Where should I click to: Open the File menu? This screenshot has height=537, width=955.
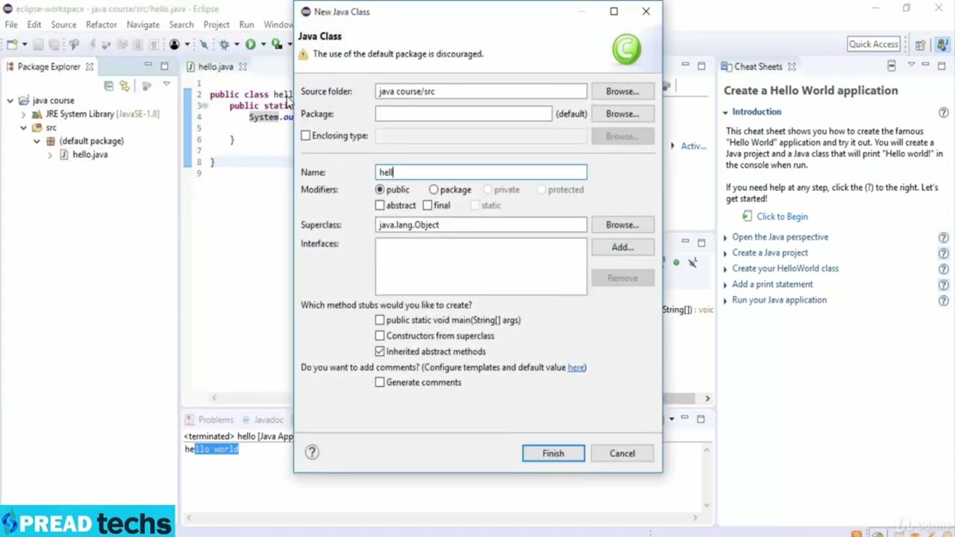(12, 25)
